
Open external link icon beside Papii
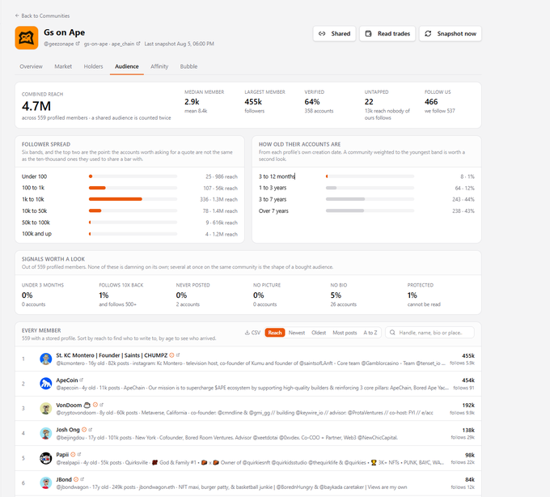[x=79, y=455]
